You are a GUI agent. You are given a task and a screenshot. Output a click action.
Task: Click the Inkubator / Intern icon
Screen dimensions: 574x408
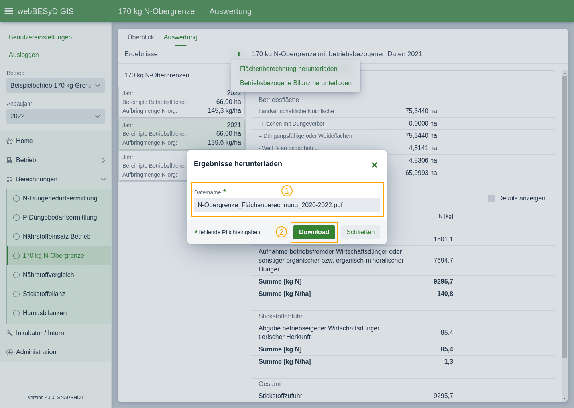[x=10, y=333]
